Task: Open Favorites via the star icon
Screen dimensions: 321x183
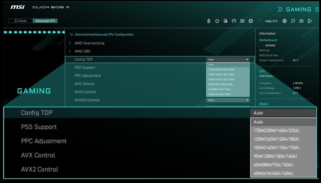Action: [x=217, y=21]
